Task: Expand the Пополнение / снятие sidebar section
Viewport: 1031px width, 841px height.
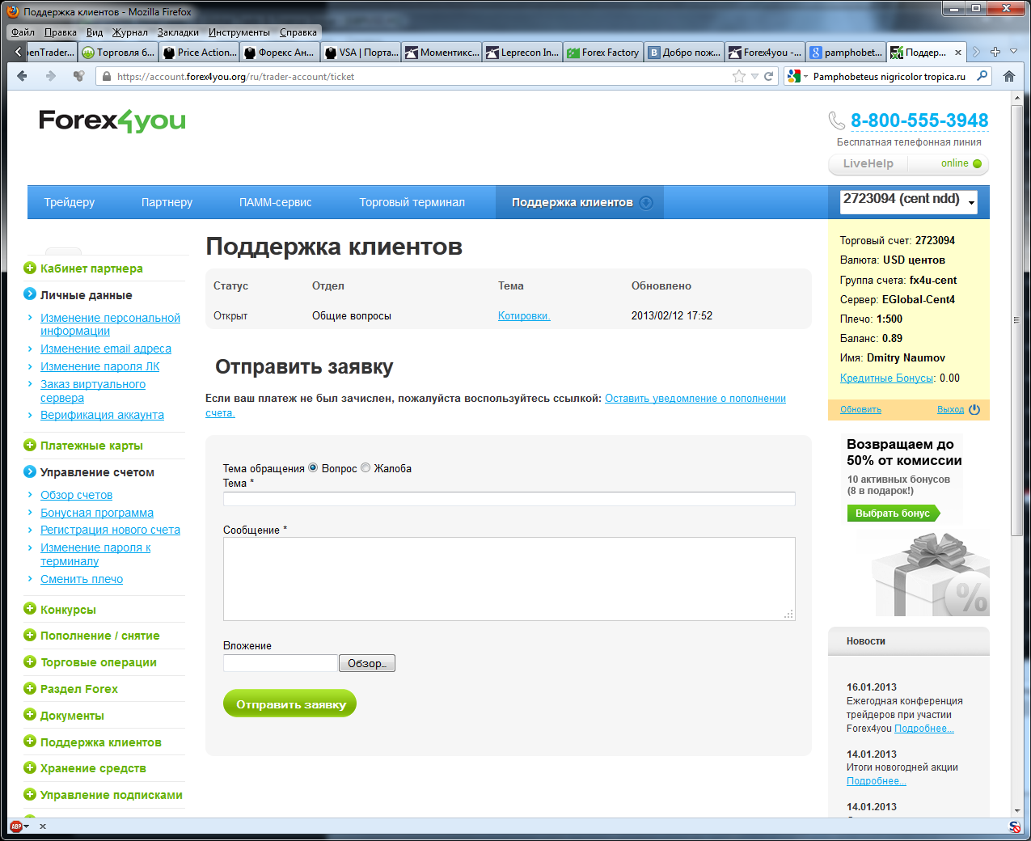Action: point(99,636)
